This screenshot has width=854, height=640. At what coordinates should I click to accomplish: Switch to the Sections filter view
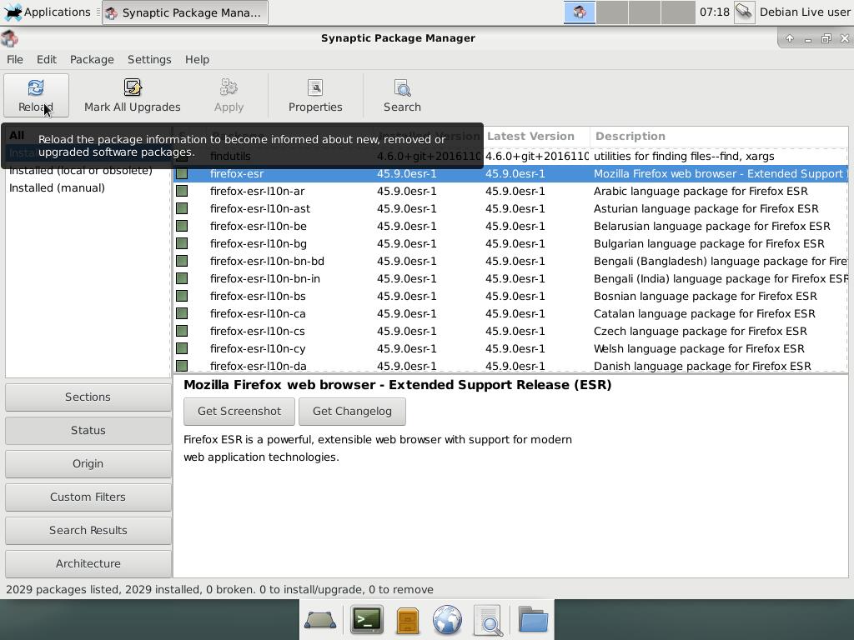[x=88, y=397]
